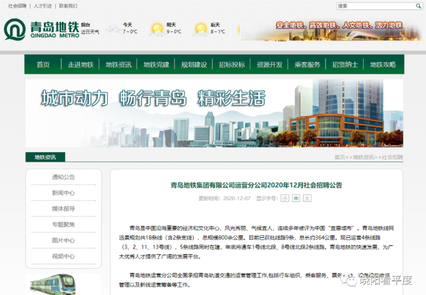Open 新闻中心 in the left sidebar
The width and height of the screenshot is (426, 295).
(x=63, y=192)
